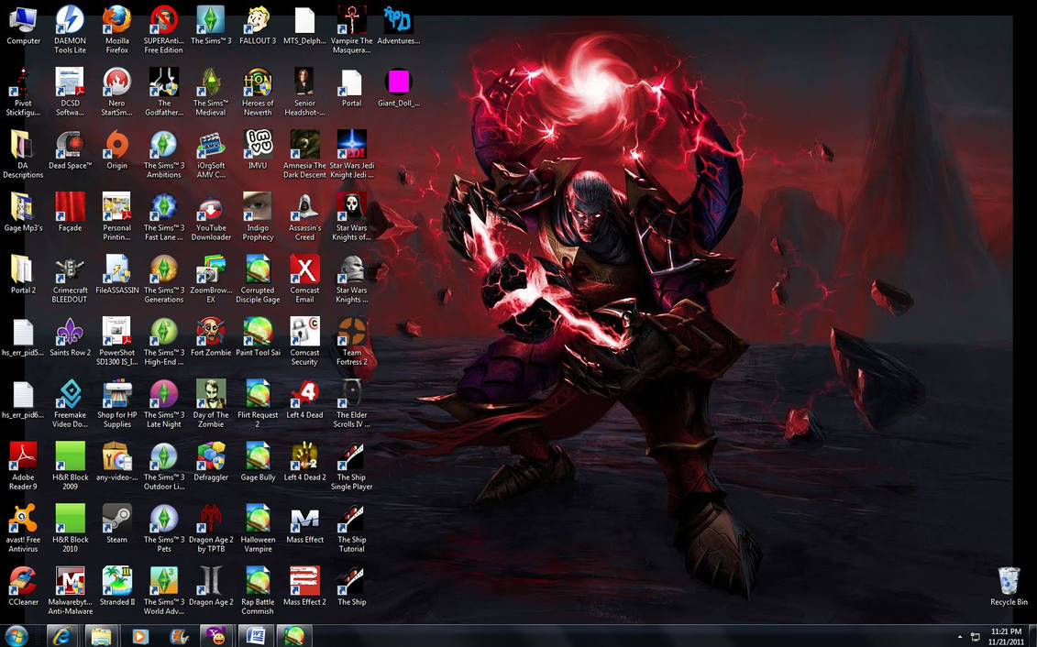The height and width of the screenshot is (647, 1037).
Task: Open the Comcast Security shortcut
Action: pos(304,342)
